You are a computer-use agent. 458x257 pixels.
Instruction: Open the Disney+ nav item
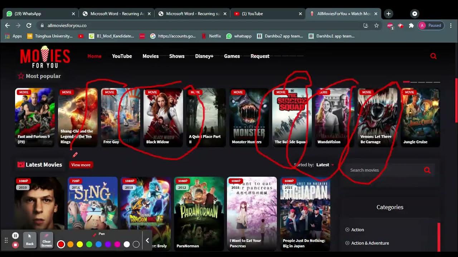click(x=204, y=56)
